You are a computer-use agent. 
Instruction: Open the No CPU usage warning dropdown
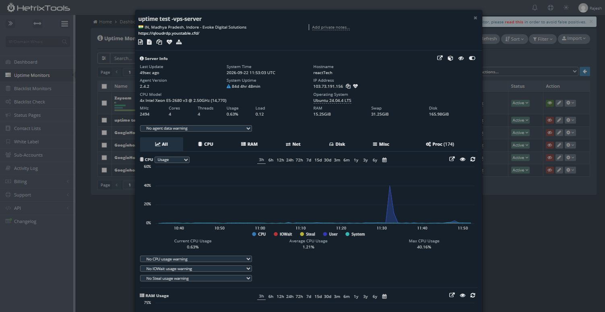(196, 259)
